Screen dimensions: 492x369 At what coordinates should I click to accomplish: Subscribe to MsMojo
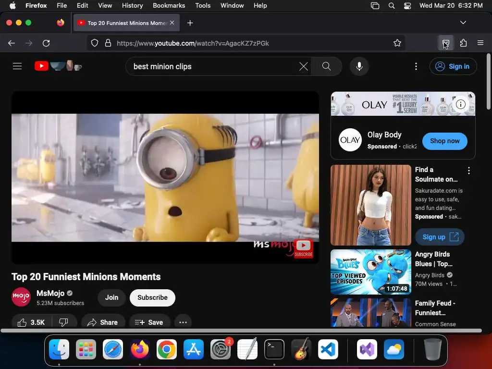tap(152, 297)
